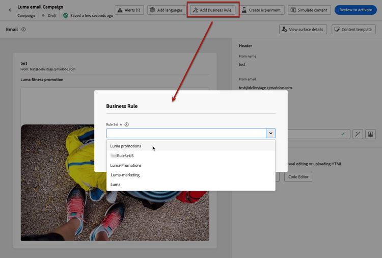This screenshot has height=258, width=382.
Task: Select Luma promotions rule set
Action: [x=191, y=146]
